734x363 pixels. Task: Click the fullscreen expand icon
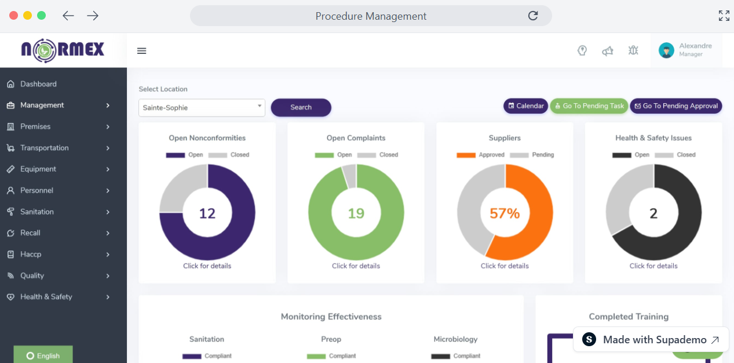coord(724,16)
